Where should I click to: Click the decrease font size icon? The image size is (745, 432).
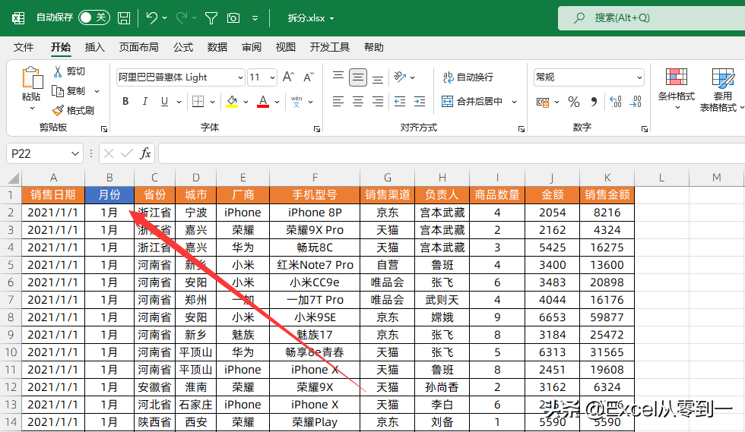click(x=309, y=77)
